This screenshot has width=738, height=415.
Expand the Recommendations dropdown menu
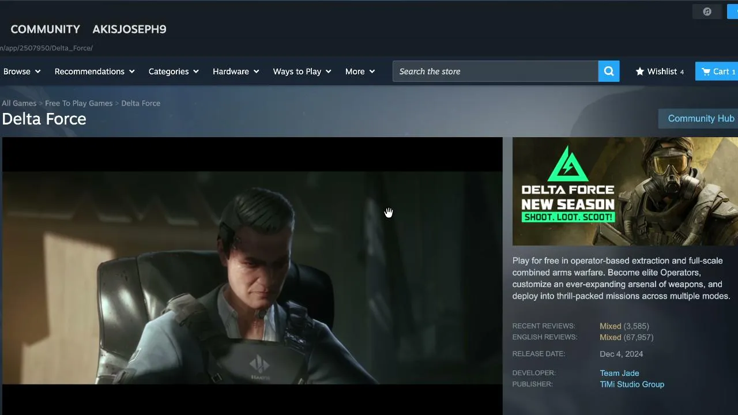(95, 71)
